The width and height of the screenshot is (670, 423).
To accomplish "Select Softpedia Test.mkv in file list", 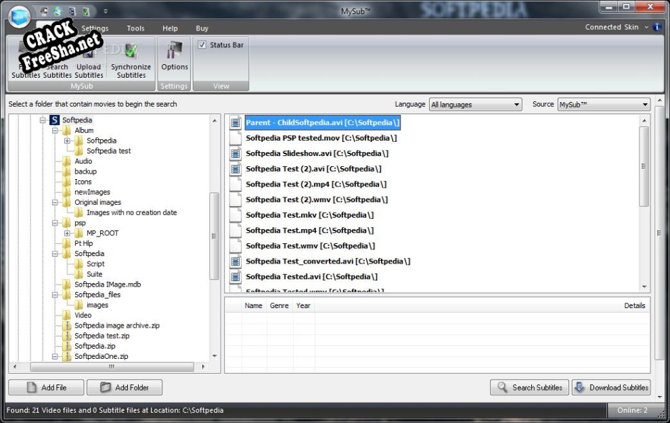I will point(309,215).
